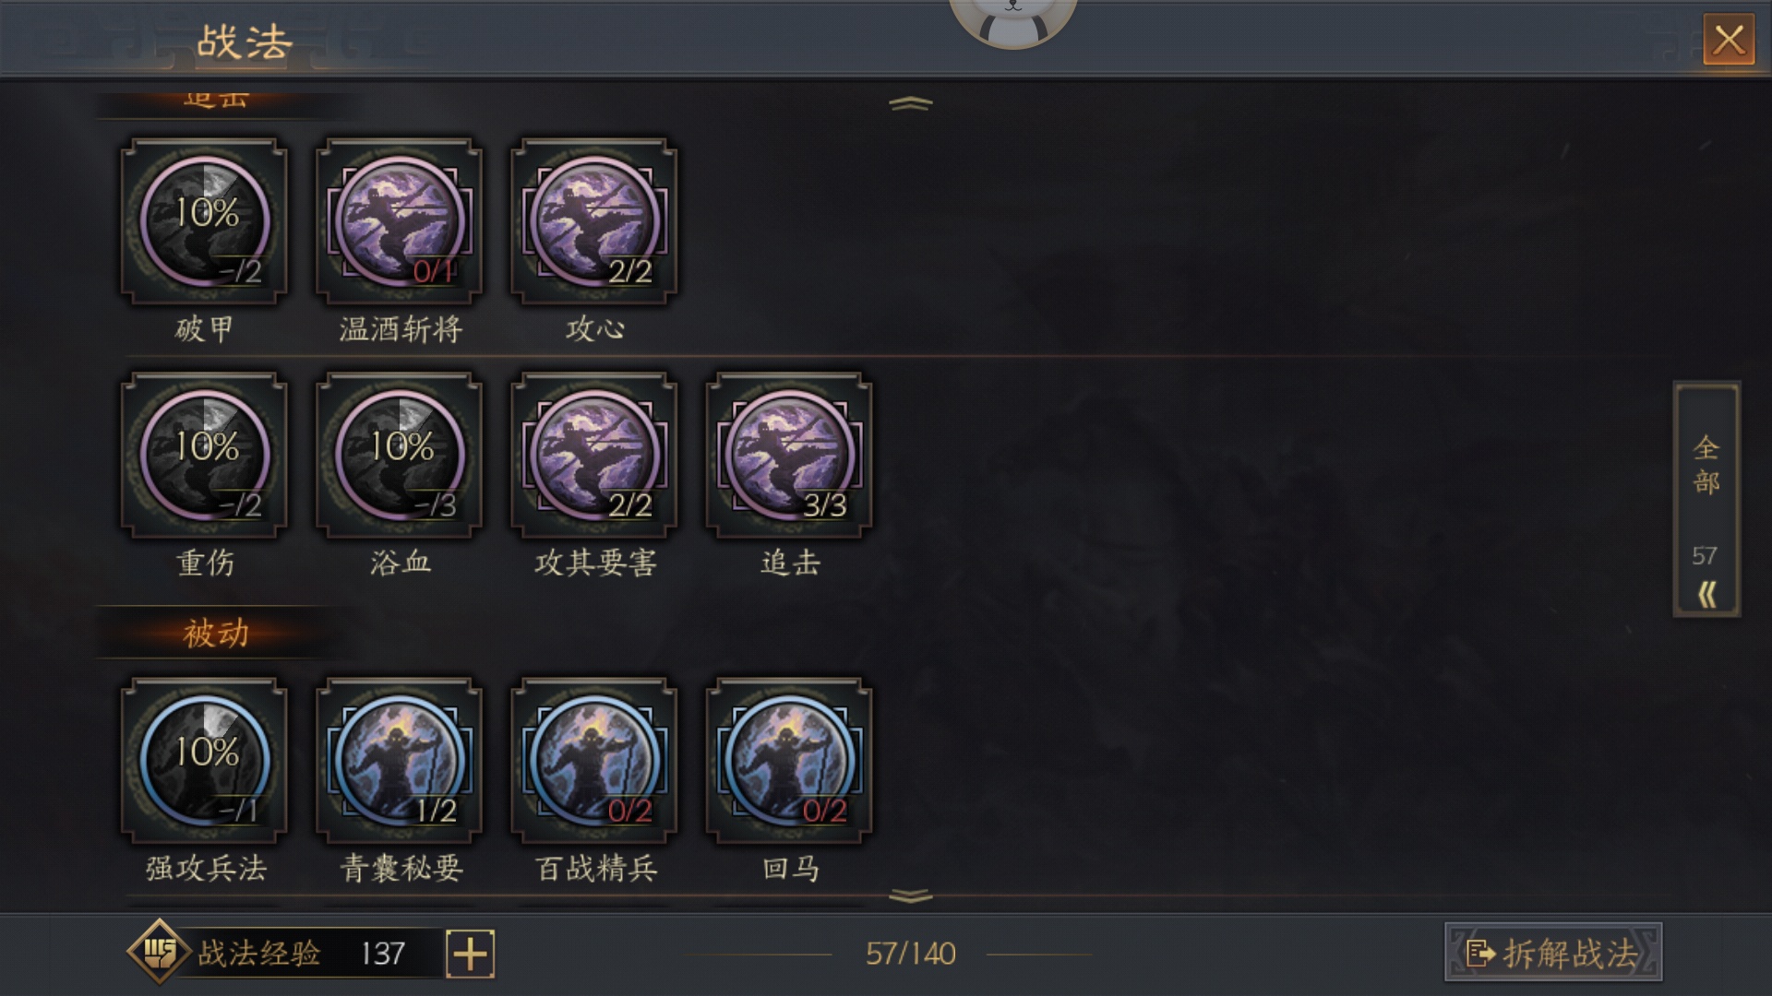
Task: Open the 强攻兵法 passive tactic
Action: [x=204, y=761]
